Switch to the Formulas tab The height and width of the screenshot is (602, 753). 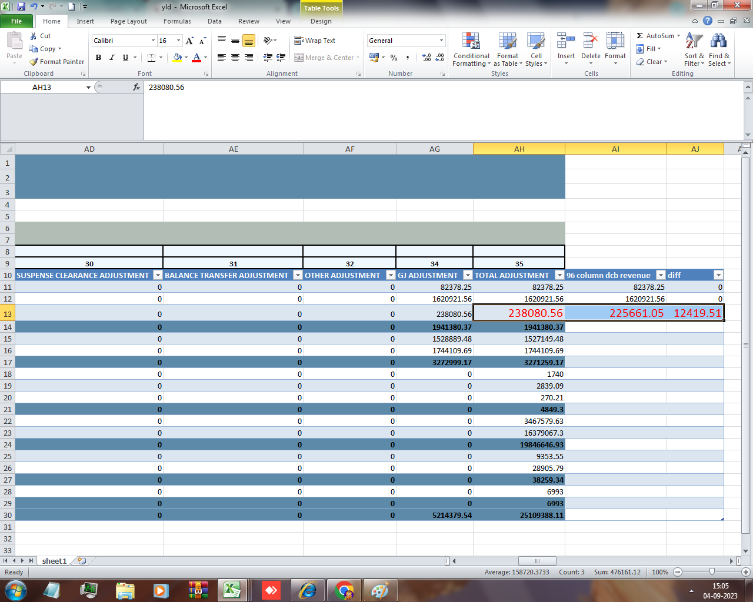pyautogui.click(x=177, y=21)
